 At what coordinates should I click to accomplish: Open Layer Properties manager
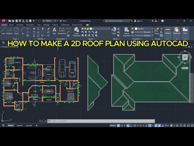coord(76,32)
